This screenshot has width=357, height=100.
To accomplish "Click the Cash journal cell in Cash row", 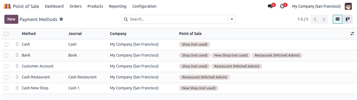I will pos(72,44).
